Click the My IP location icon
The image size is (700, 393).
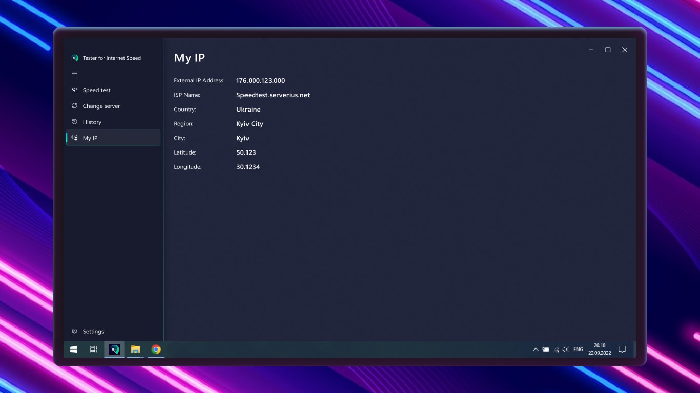point(74,138)
